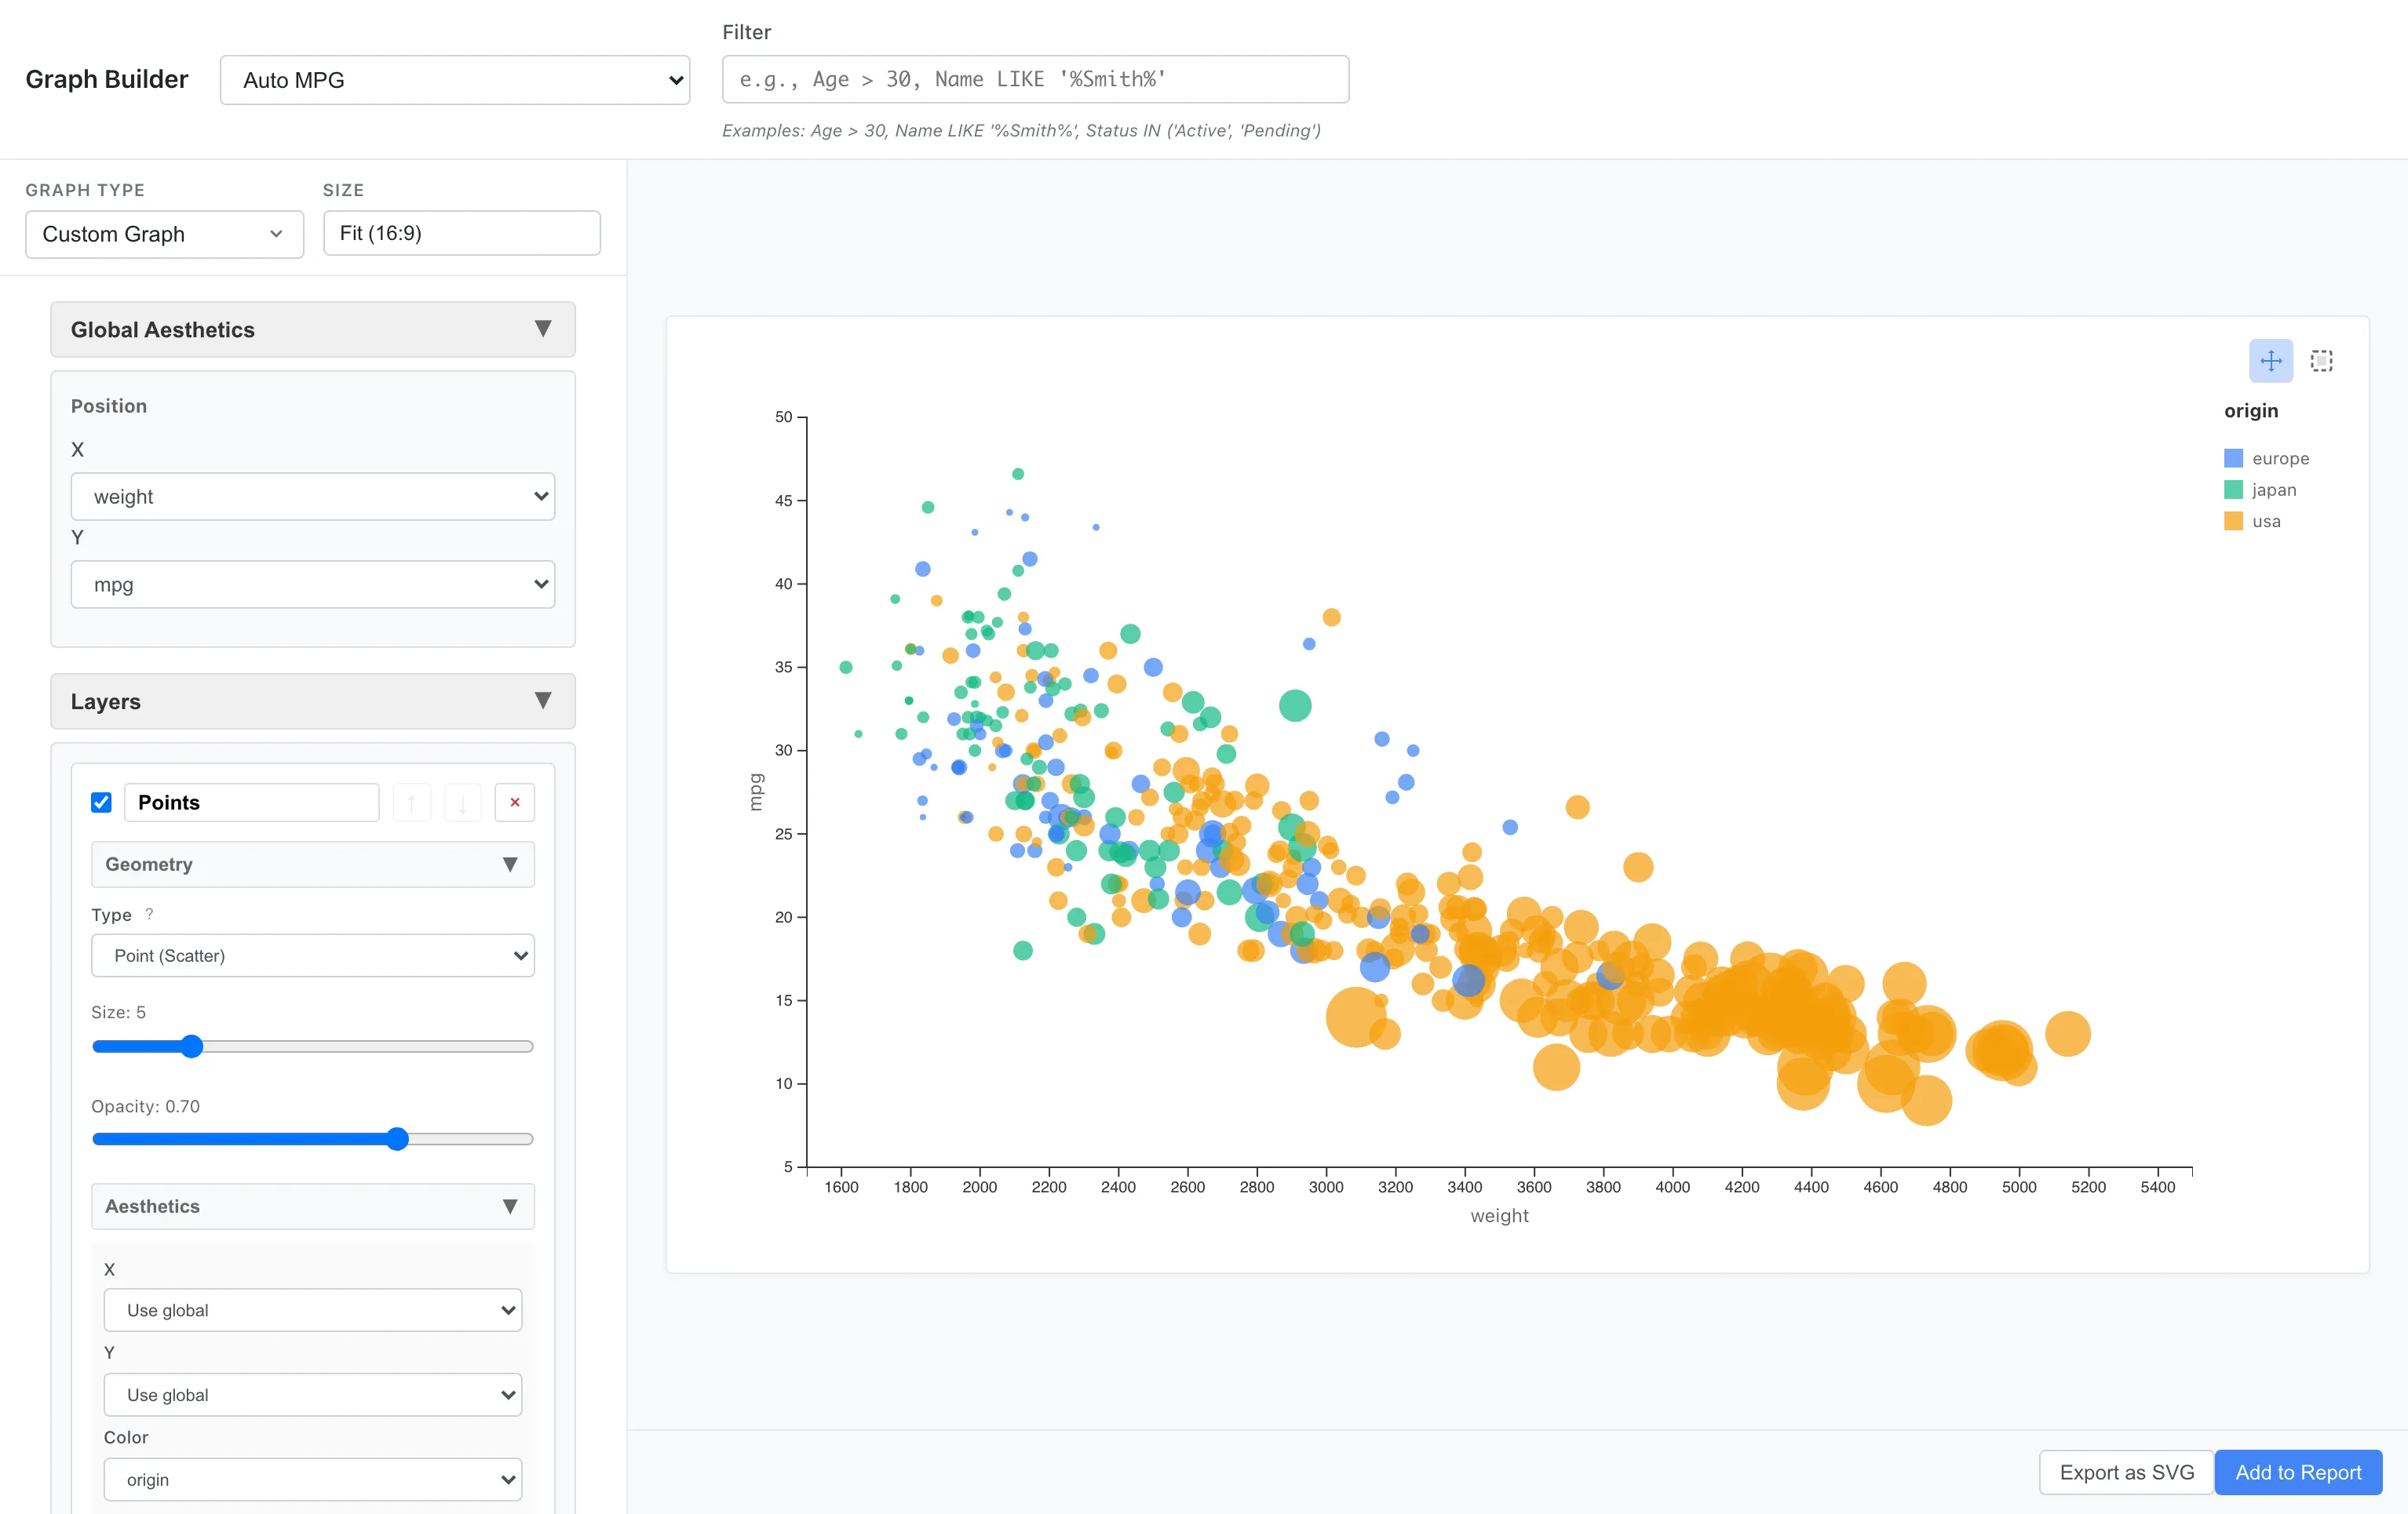Click the usa legend color marker

pos(2232,521)
